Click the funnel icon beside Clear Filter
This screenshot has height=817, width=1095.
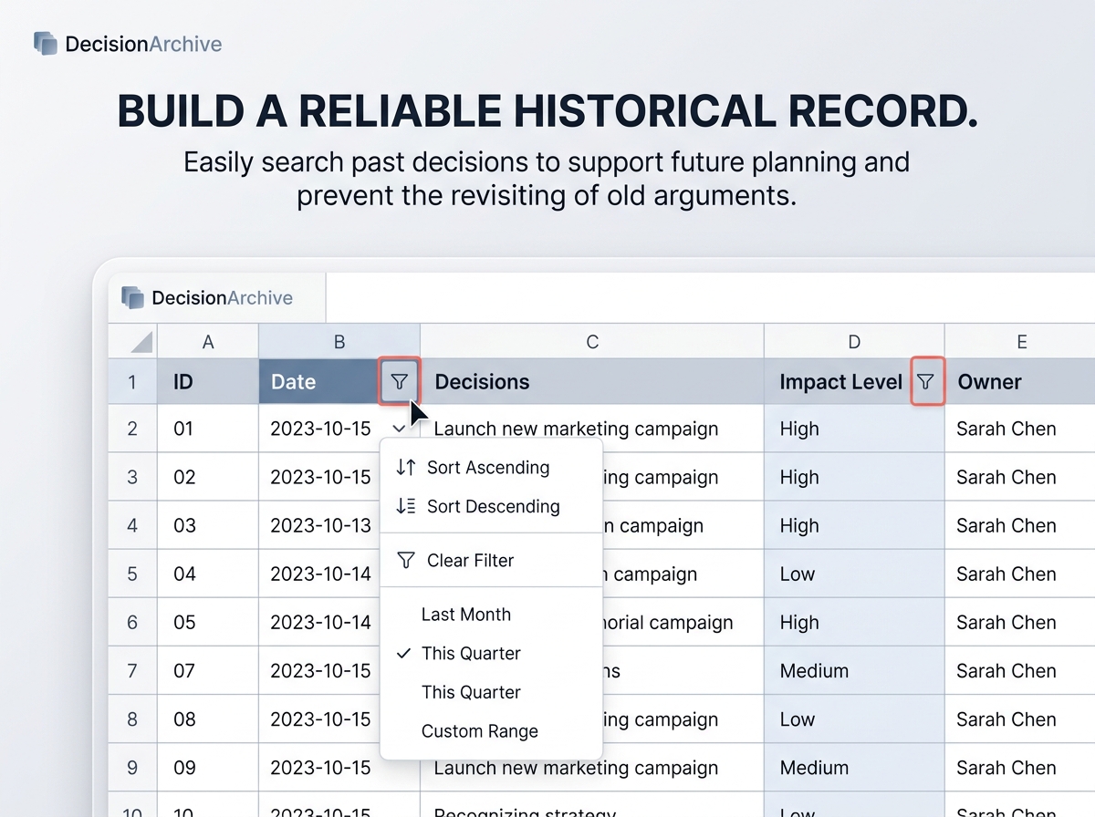point(406,561)
